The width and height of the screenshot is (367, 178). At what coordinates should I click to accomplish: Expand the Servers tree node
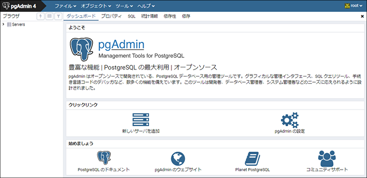(x=3, y=24)
